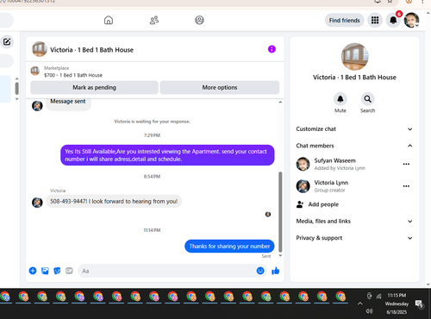This screenshot has height=319, width=431.
Task: Click message with phone number 508-493-9447
Action: pos(114,202)
